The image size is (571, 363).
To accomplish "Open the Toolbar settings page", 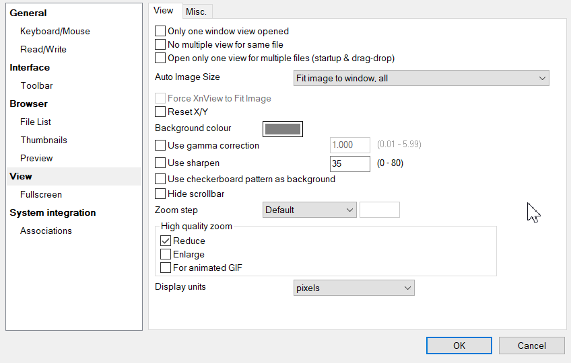I will 36,86.
